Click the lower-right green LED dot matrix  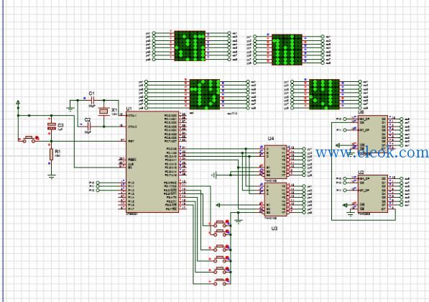(x=324, y=94)
